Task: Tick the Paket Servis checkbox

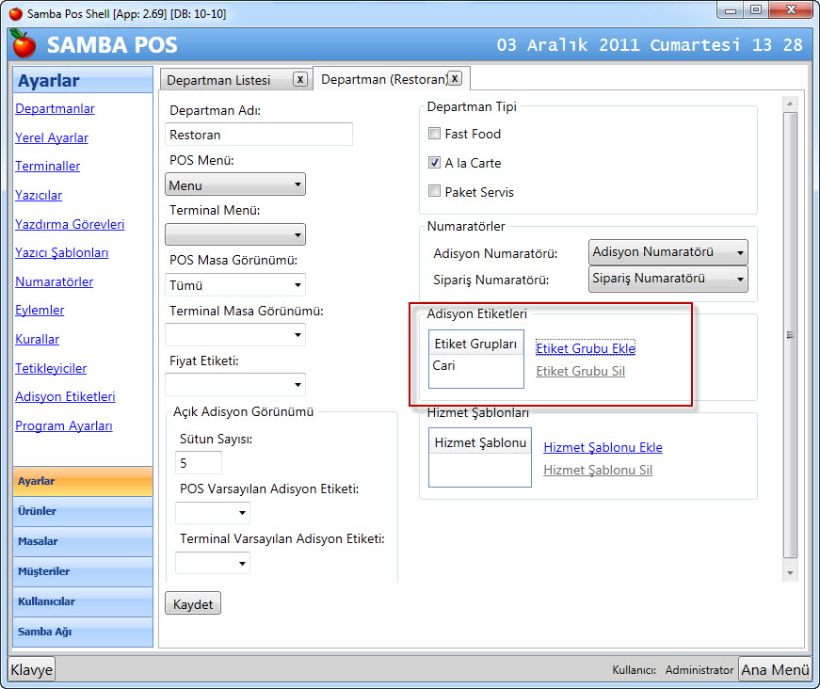Action: click(x=434, y=191)
